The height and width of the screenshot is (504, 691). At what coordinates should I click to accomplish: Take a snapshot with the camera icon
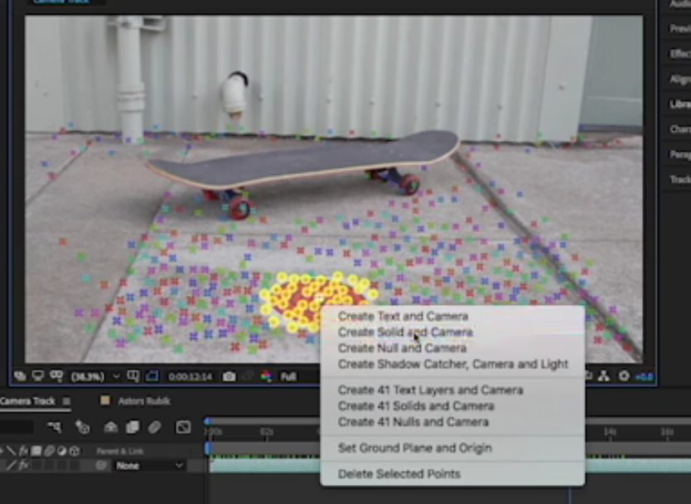(230, 376)
